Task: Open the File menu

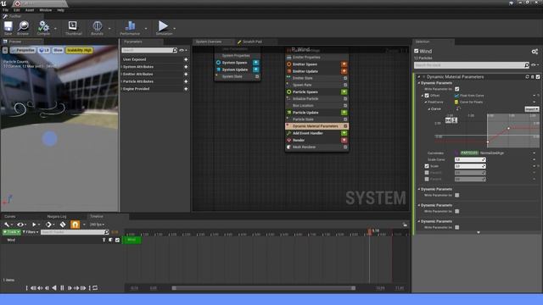Action: pyautogui.click(x=6, y=10)
